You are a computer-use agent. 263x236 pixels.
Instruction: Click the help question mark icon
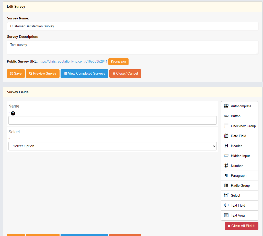13,113
